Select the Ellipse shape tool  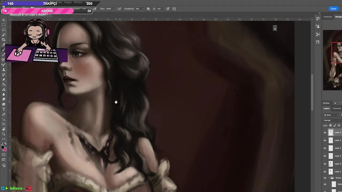tap(4, 124)
